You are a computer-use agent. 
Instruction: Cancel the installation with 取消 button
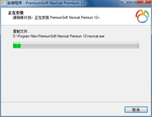pyautogui.click(x=136, y=110)
